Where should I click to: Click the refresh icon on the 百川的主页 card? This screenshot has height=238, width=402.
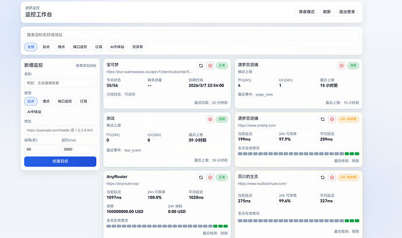[323, 177]
